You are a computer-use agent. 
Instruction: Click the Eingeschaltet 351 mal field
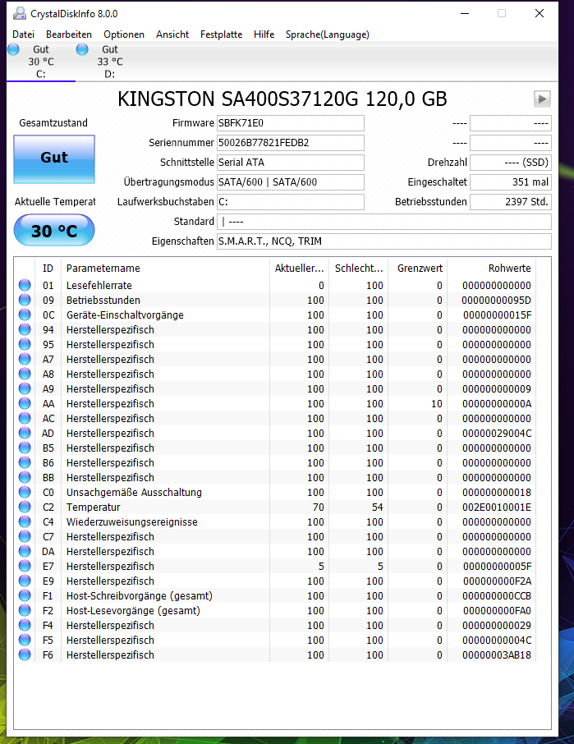(511, 182)
